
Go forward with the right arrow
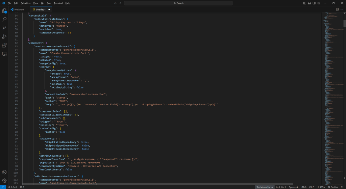pos(120,3)
